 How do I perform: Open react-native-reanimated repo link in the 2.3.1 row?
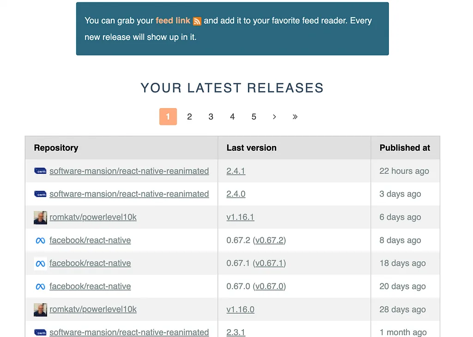point(129,332)
